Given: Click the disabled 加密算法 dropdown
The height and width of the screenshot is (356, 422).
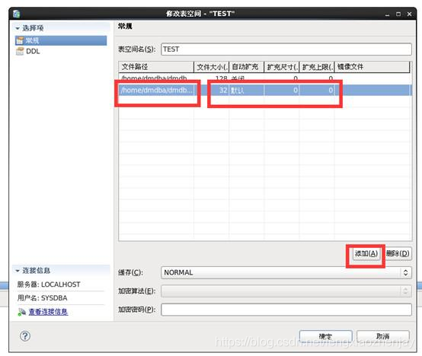Looking at the screenshot, I should click(x=286, y=291).
